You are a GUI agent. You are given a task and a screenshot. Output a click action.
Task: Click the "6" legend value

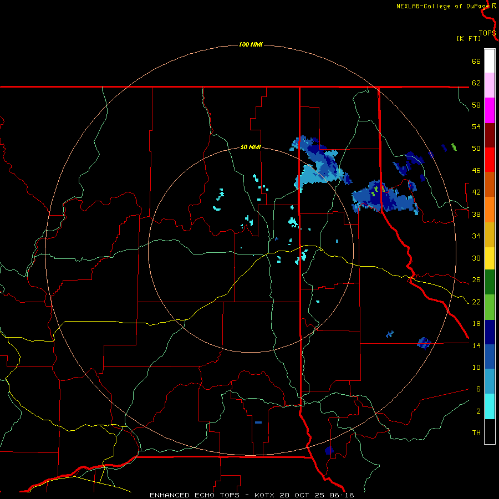pyautogui.click(x=478, y=389)
